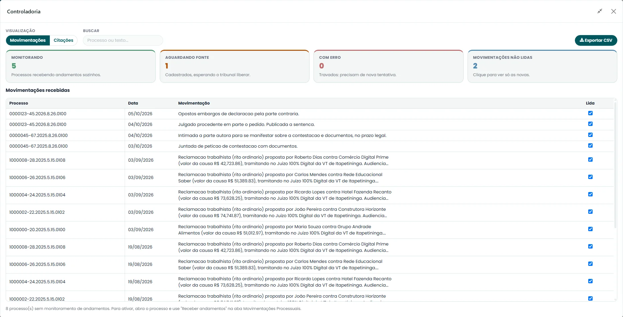
Task: Uncheck Lida for Opostos embargos row
Action: (x=590, y=113)
